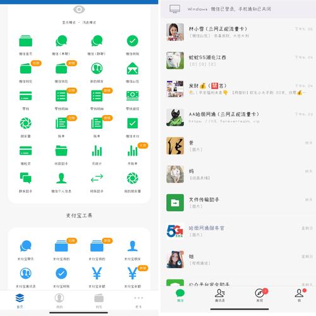Click the 显示模式 - 浅色模式 label
The height and width of the screenshot is (316, 316).
[79, 22]
